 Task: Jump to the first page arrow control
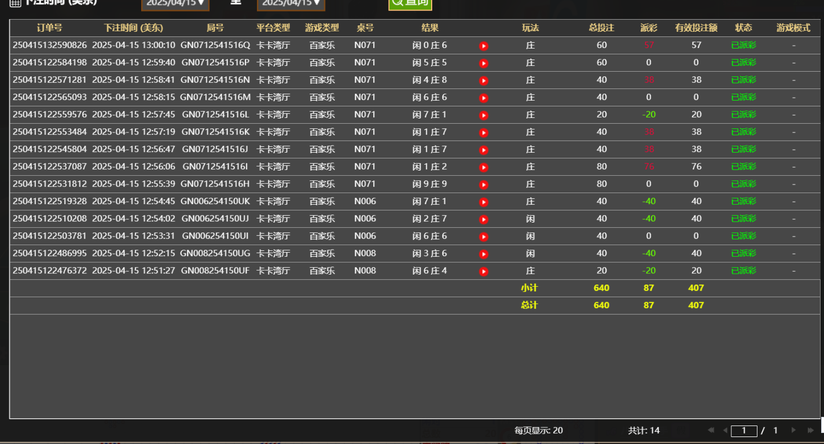coord(711,430)
